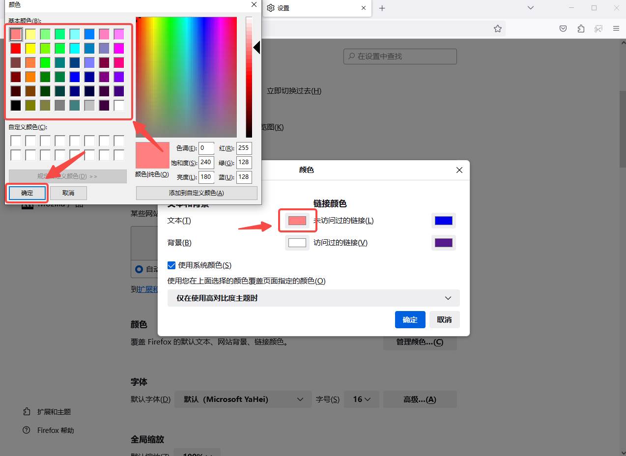Image resolution: width=626 pixels, height=456 pixels.
Task: Close the 设置 tab
Action: coord(364,8)
